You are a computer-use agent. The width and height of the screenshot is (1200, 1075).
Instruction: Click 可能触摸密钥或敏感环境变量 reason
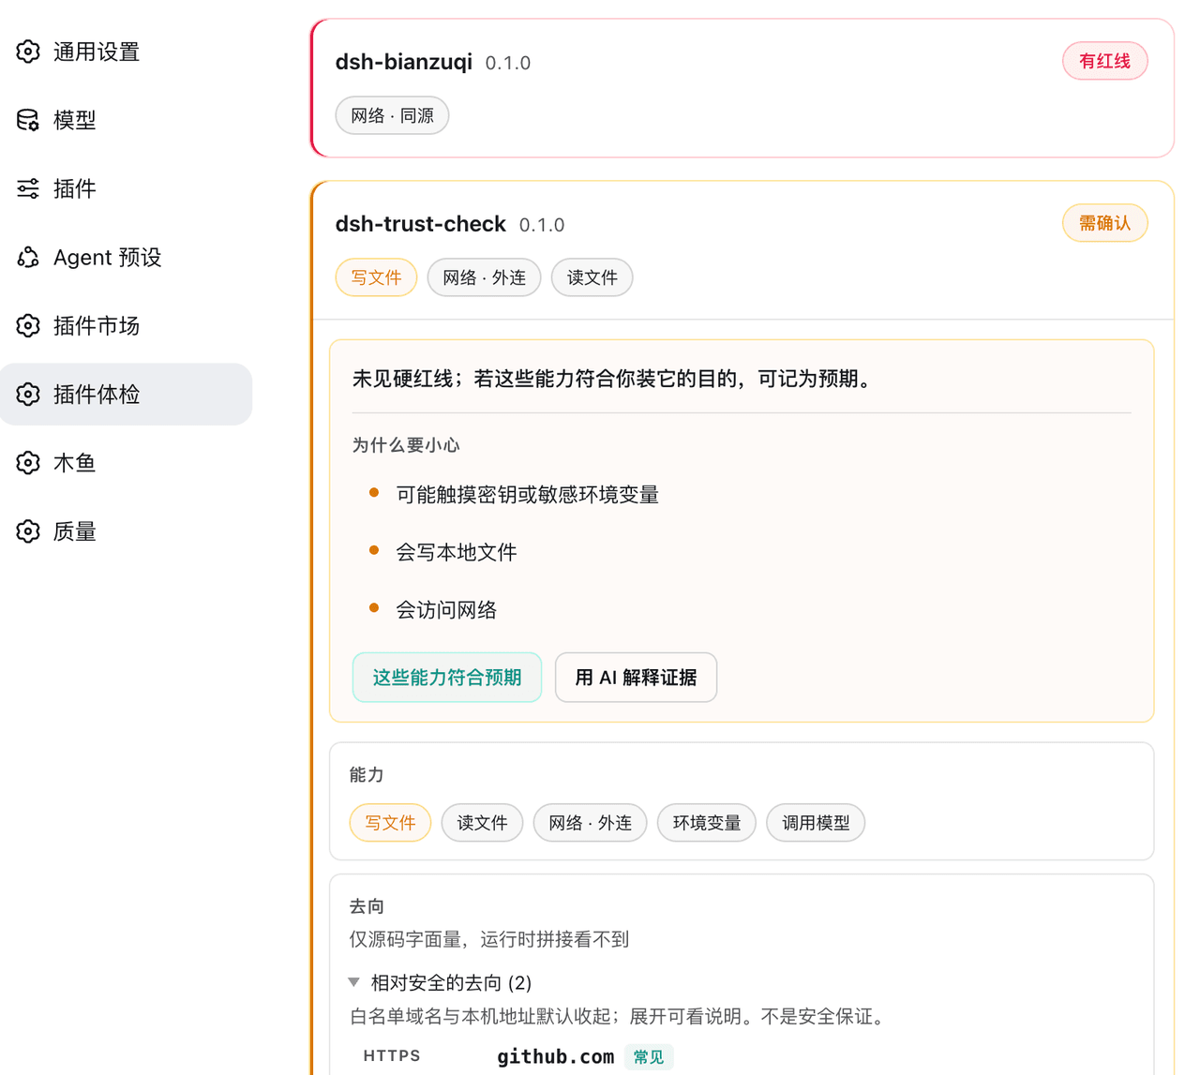[527, 495]
